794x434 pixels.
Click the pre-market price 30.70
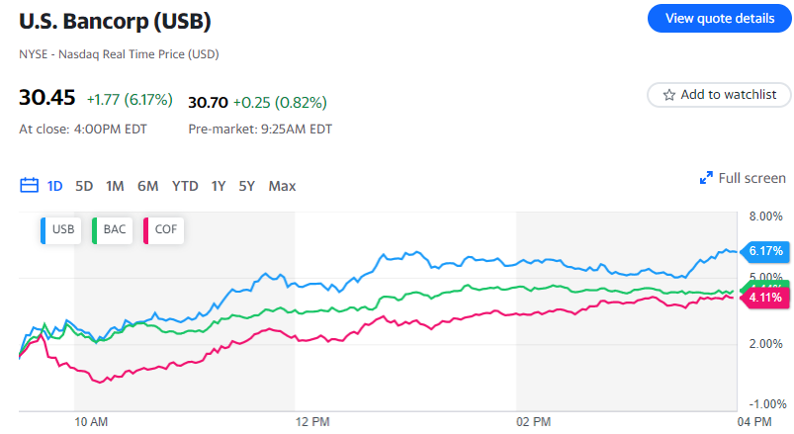pos(208,103)
